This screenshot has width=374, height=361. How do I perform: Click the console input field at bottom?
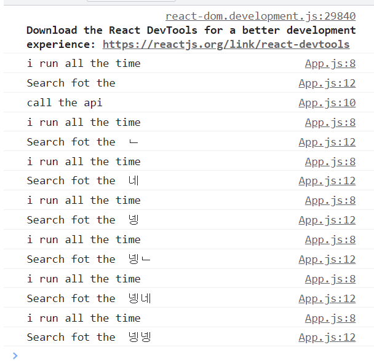(191, 355)
